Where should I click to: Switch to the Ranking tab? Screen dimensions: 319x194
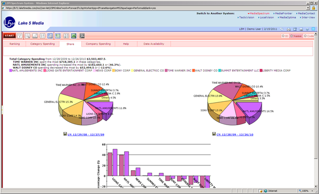pyautogui.click(x=15, y=44)
